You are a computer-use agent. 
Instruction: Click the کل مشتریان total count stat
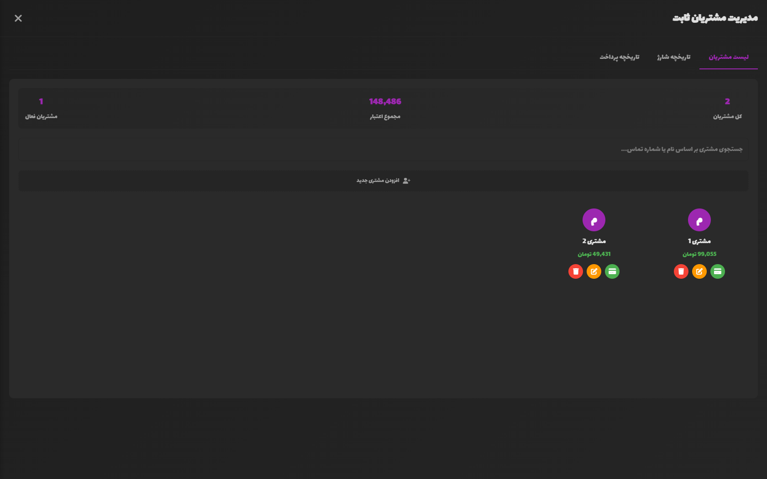coord(727,108)
